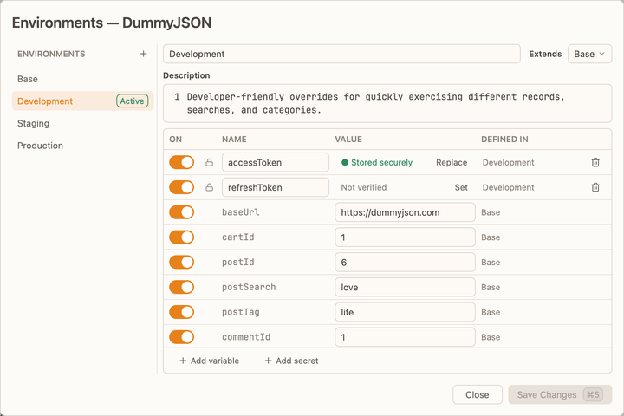The image size is (624, 416).
Task: Switch off the commentId variable
Action: (x=181, y=337)
